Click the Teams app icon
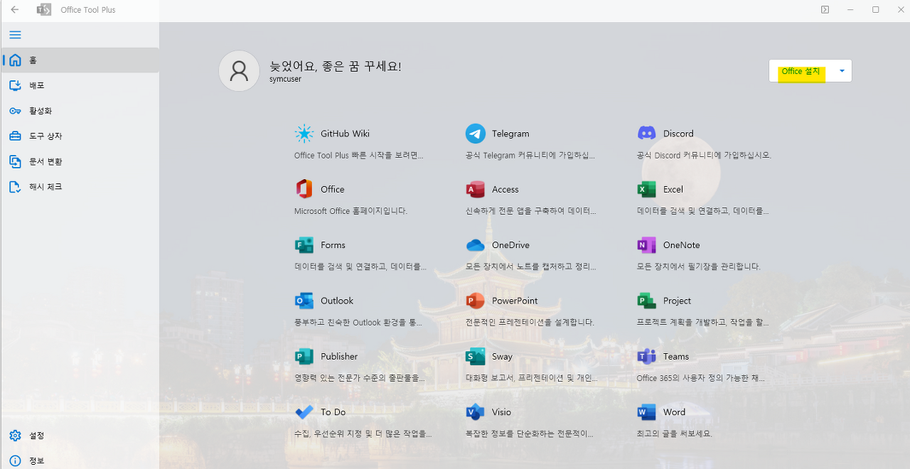910x469 pixels. [646, 357]
